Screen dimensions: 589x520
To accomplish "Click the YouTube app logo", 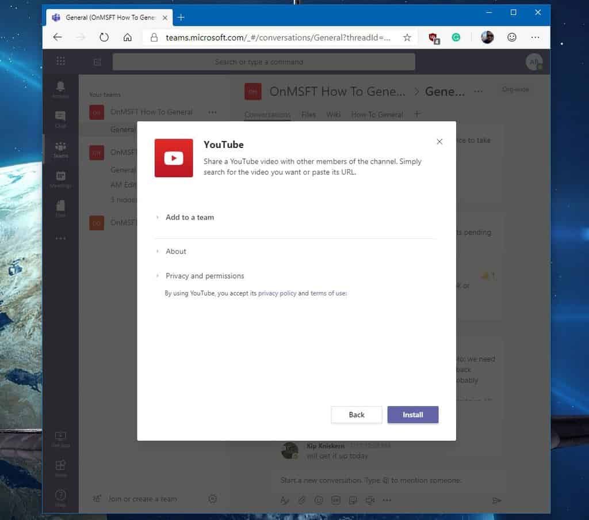I will tap(174, 158).
